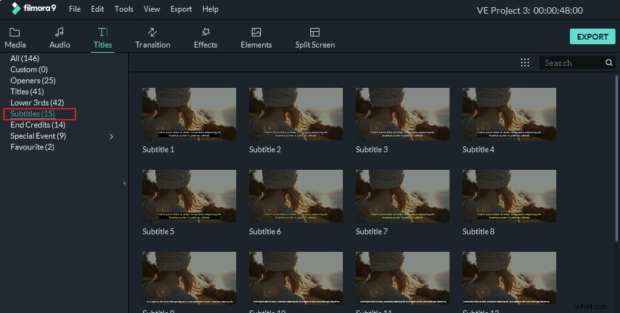This screenshot has width=620, height=313.
Task: Open the Export menu
Action: tap(181, 8)
